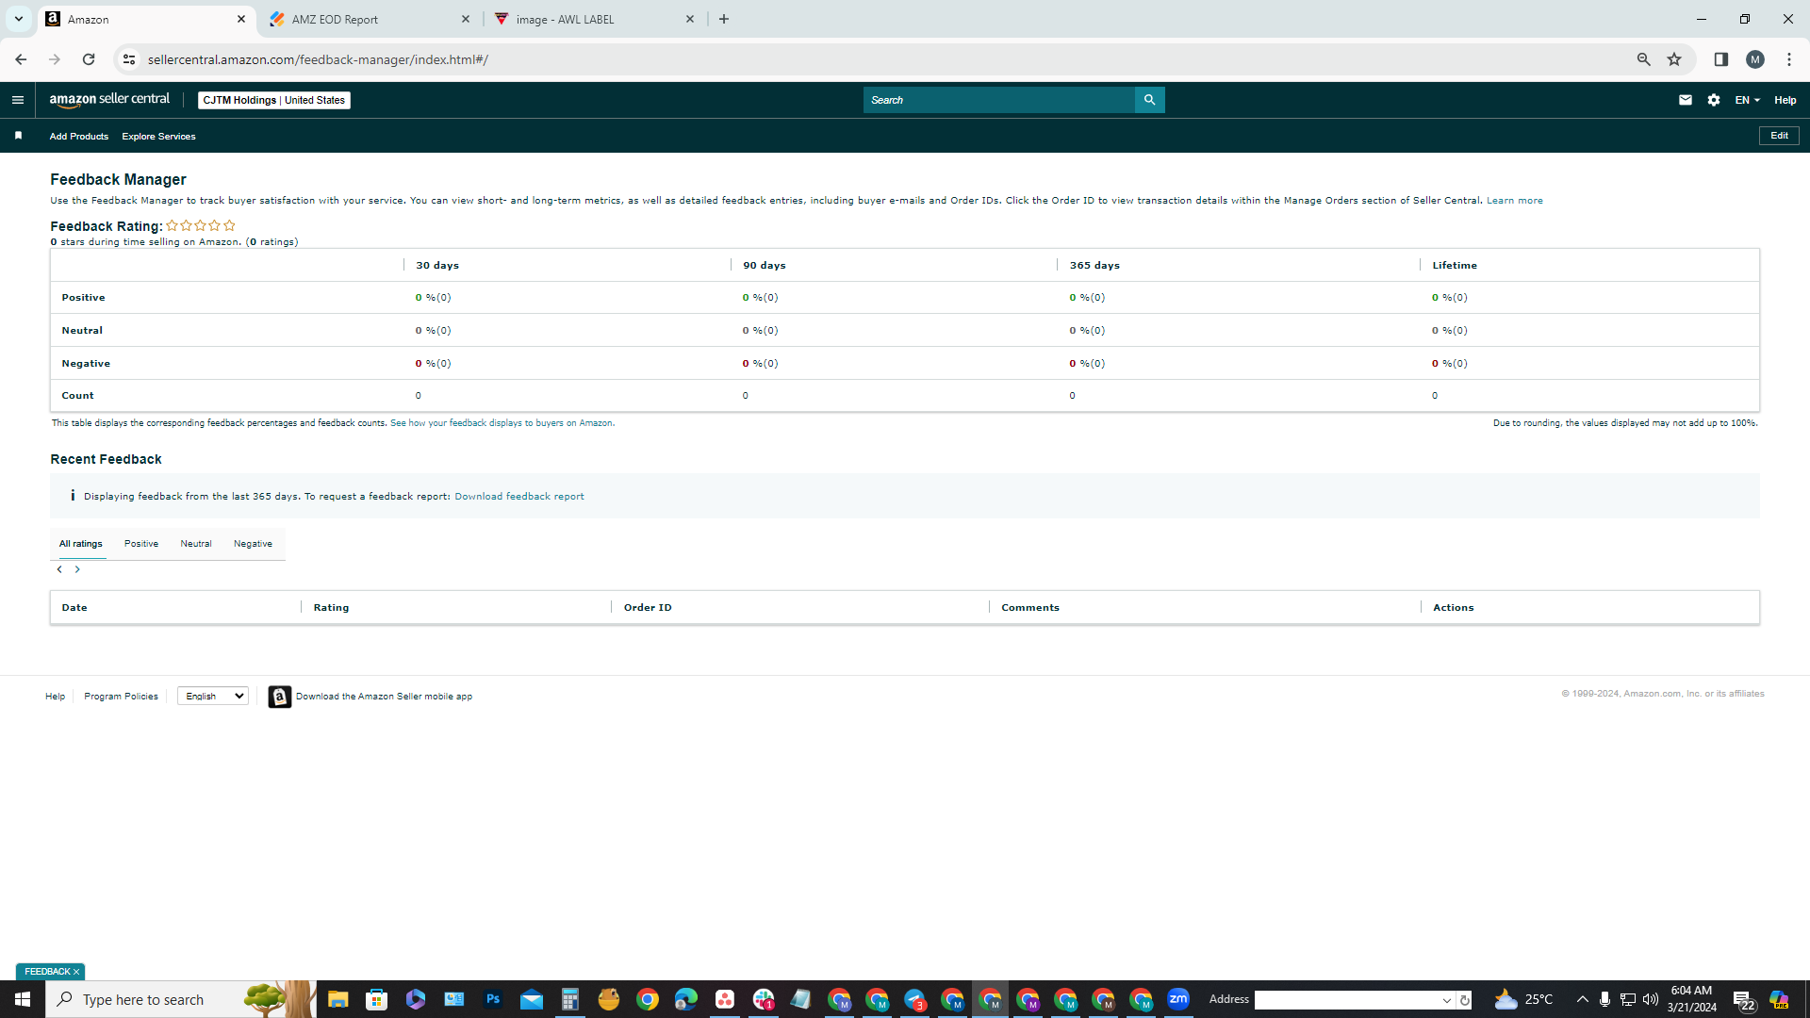Image resolution: width=1810 pixels, height=1018 pixels.
Task: Click the browser back arrow
Action: (21, 59)
